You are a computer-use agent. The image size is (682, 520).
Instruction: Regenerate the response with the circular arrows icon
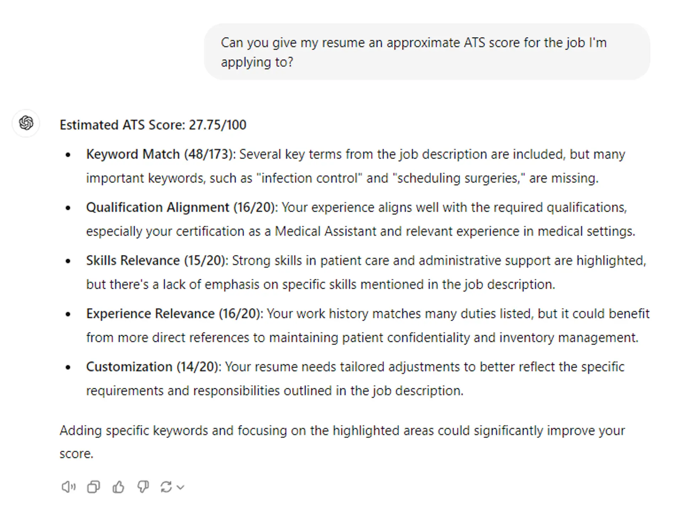click(x=166, y=487)
